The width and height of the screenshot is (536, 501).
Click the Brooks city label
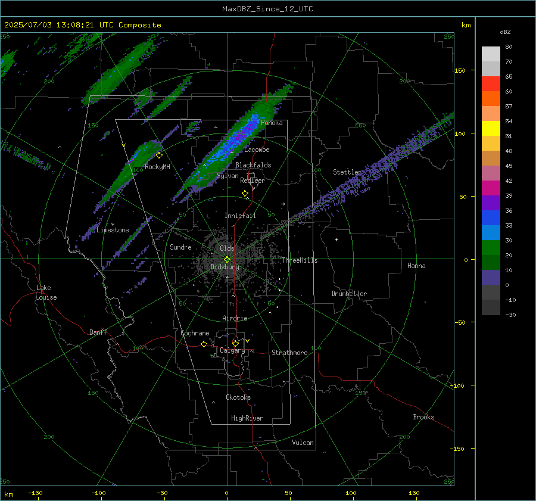(423, 417)
